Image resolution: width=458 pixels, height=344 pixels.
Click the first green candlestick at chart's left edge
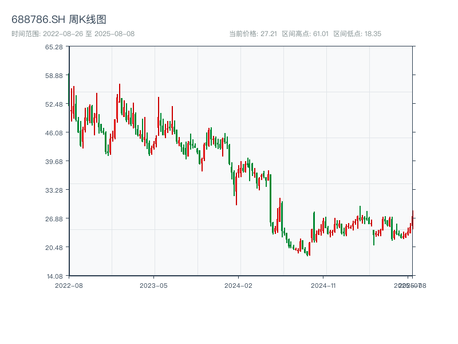[69, 89]
